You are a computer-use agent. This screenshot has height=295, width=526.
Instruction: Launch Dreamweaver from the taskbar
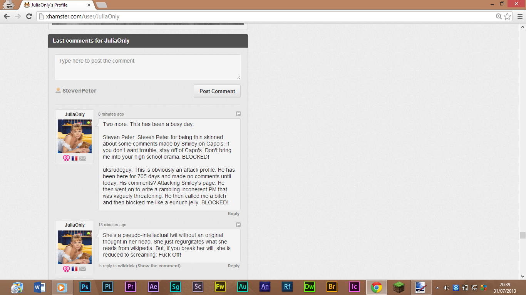310,287
